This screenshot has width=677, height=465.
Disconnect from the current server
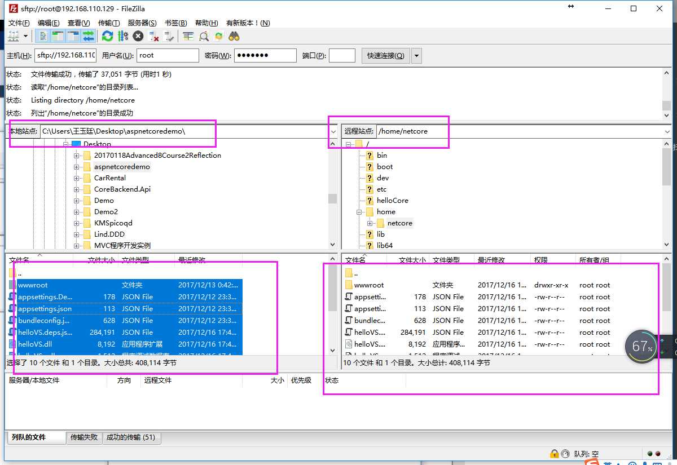(x=153, y=36)
